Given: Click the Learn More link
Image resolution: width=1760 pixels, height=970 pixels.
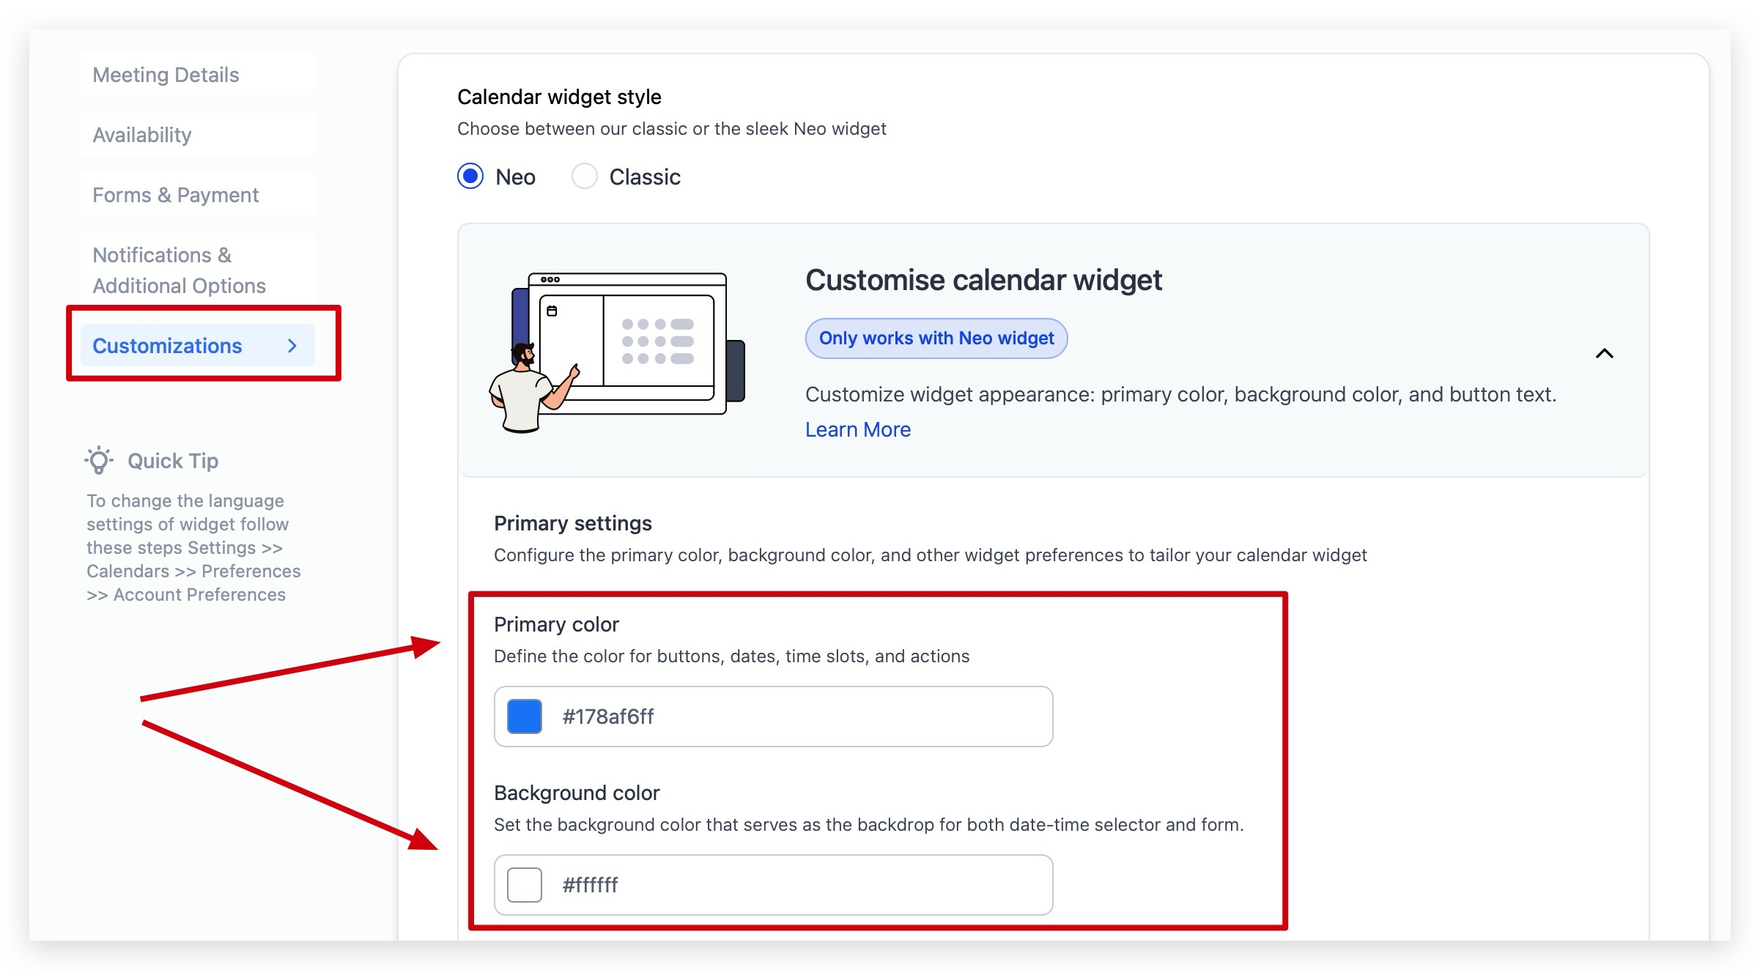Looking at the screenshot, I should coord(858,429).
